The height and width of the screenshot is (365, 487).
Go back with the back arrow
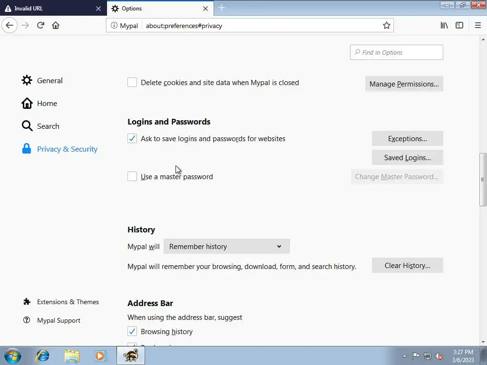(x=10, y=25)
